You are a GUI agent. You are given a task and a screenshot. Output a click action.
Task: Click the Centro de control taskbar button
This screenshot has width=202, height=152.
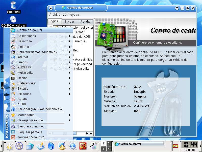coord(139,144)
